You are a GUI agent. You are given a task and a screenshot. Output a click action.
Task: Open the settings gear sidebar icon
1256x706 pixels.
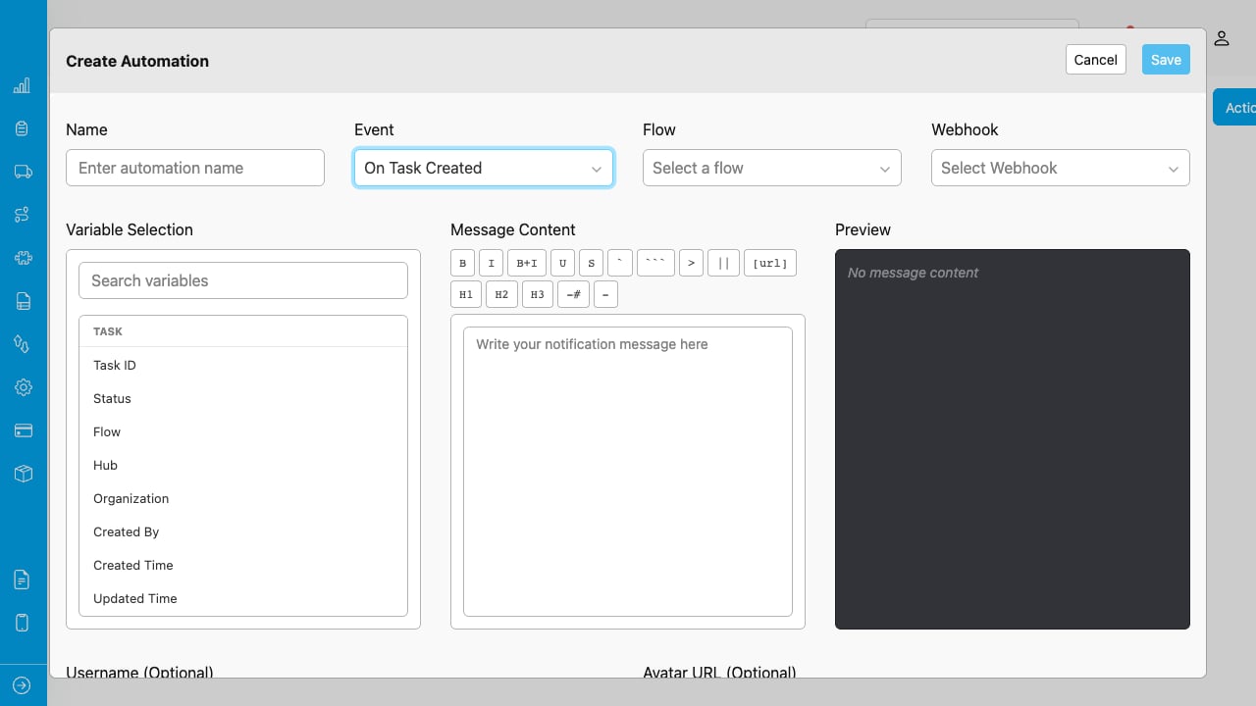coord(23,387)
